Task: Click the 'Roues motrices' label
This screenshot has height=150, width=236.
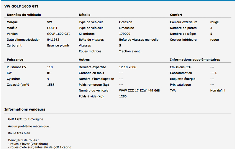Action: pos(90,51)
